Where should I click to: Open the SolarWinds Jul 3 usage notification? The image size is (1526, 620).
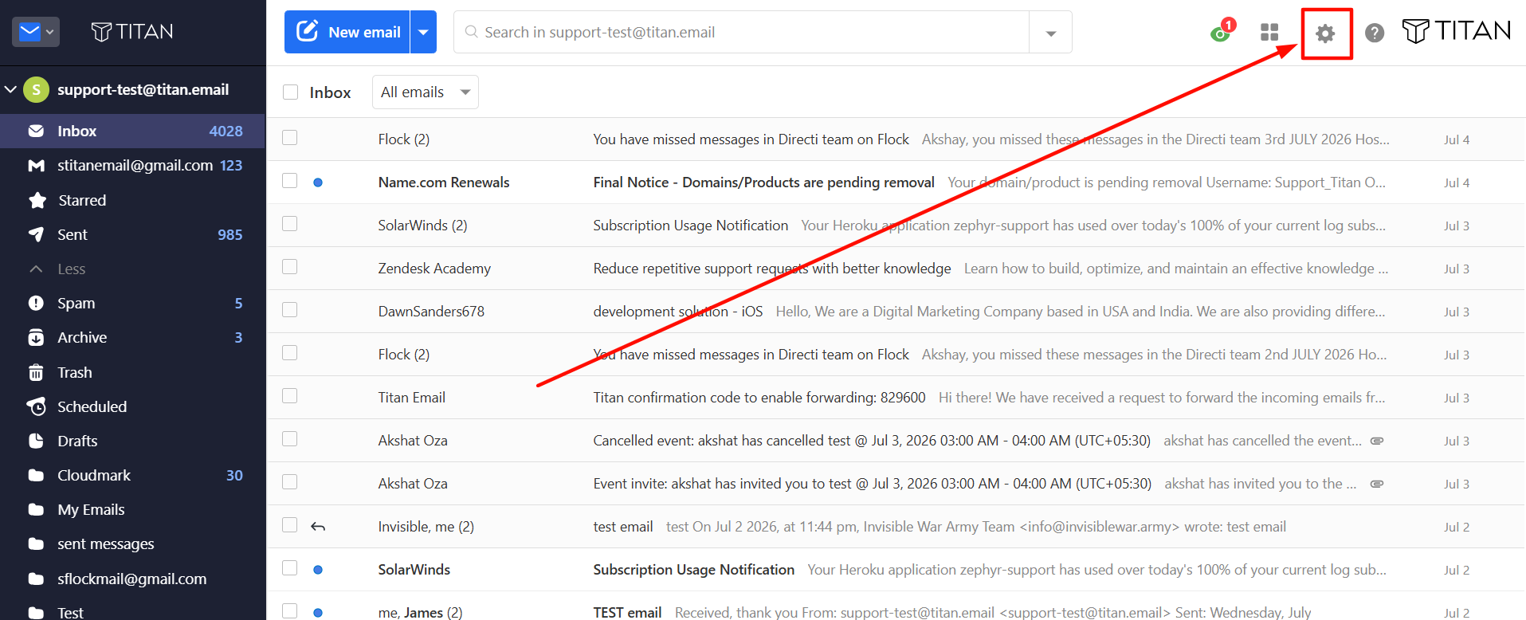896,226
